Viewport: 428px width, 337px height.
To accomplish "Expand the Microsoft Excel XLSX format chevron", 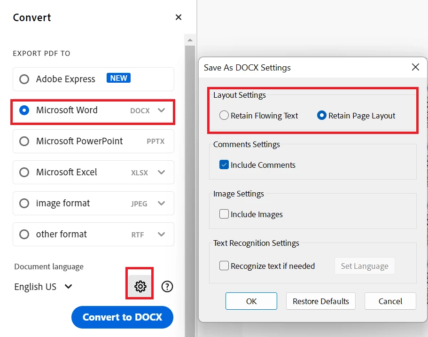I will [161, 172].
